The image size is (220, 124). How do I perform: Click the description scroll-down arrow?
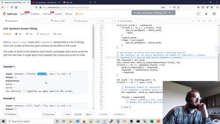pos(93,109)
